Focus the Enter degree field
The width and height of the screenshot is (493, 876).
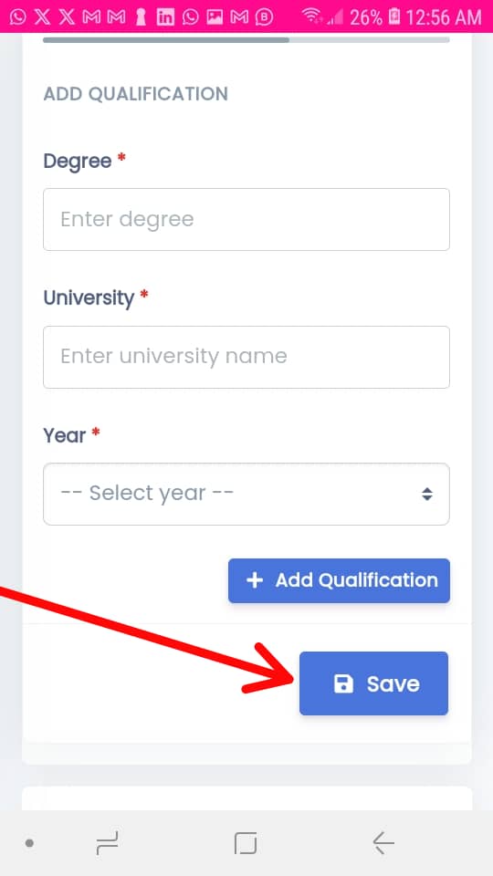click(246, 220)
